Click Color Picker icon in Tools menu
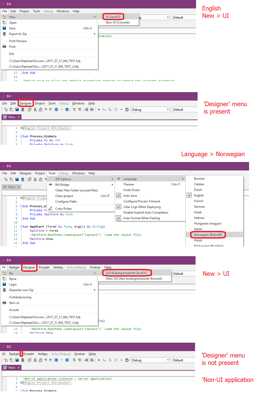The image size is (257, 396). 50,208
